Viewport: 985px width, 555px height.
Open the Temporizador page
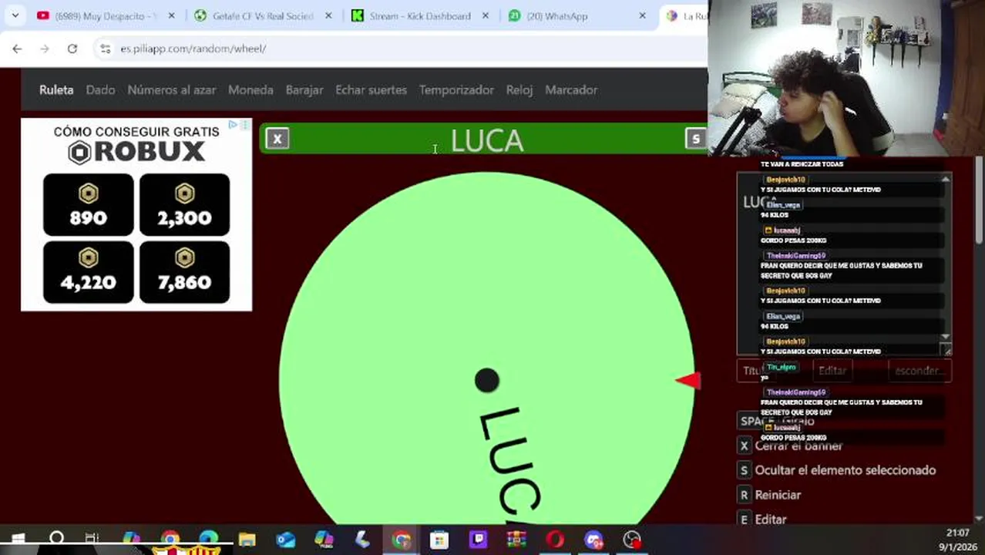click(456, 90)
